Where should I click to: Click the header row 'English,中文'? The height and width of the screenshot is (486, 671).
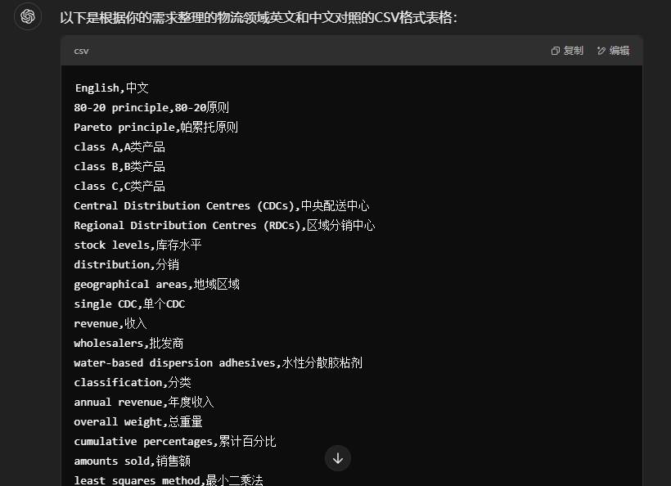point(111,88)
